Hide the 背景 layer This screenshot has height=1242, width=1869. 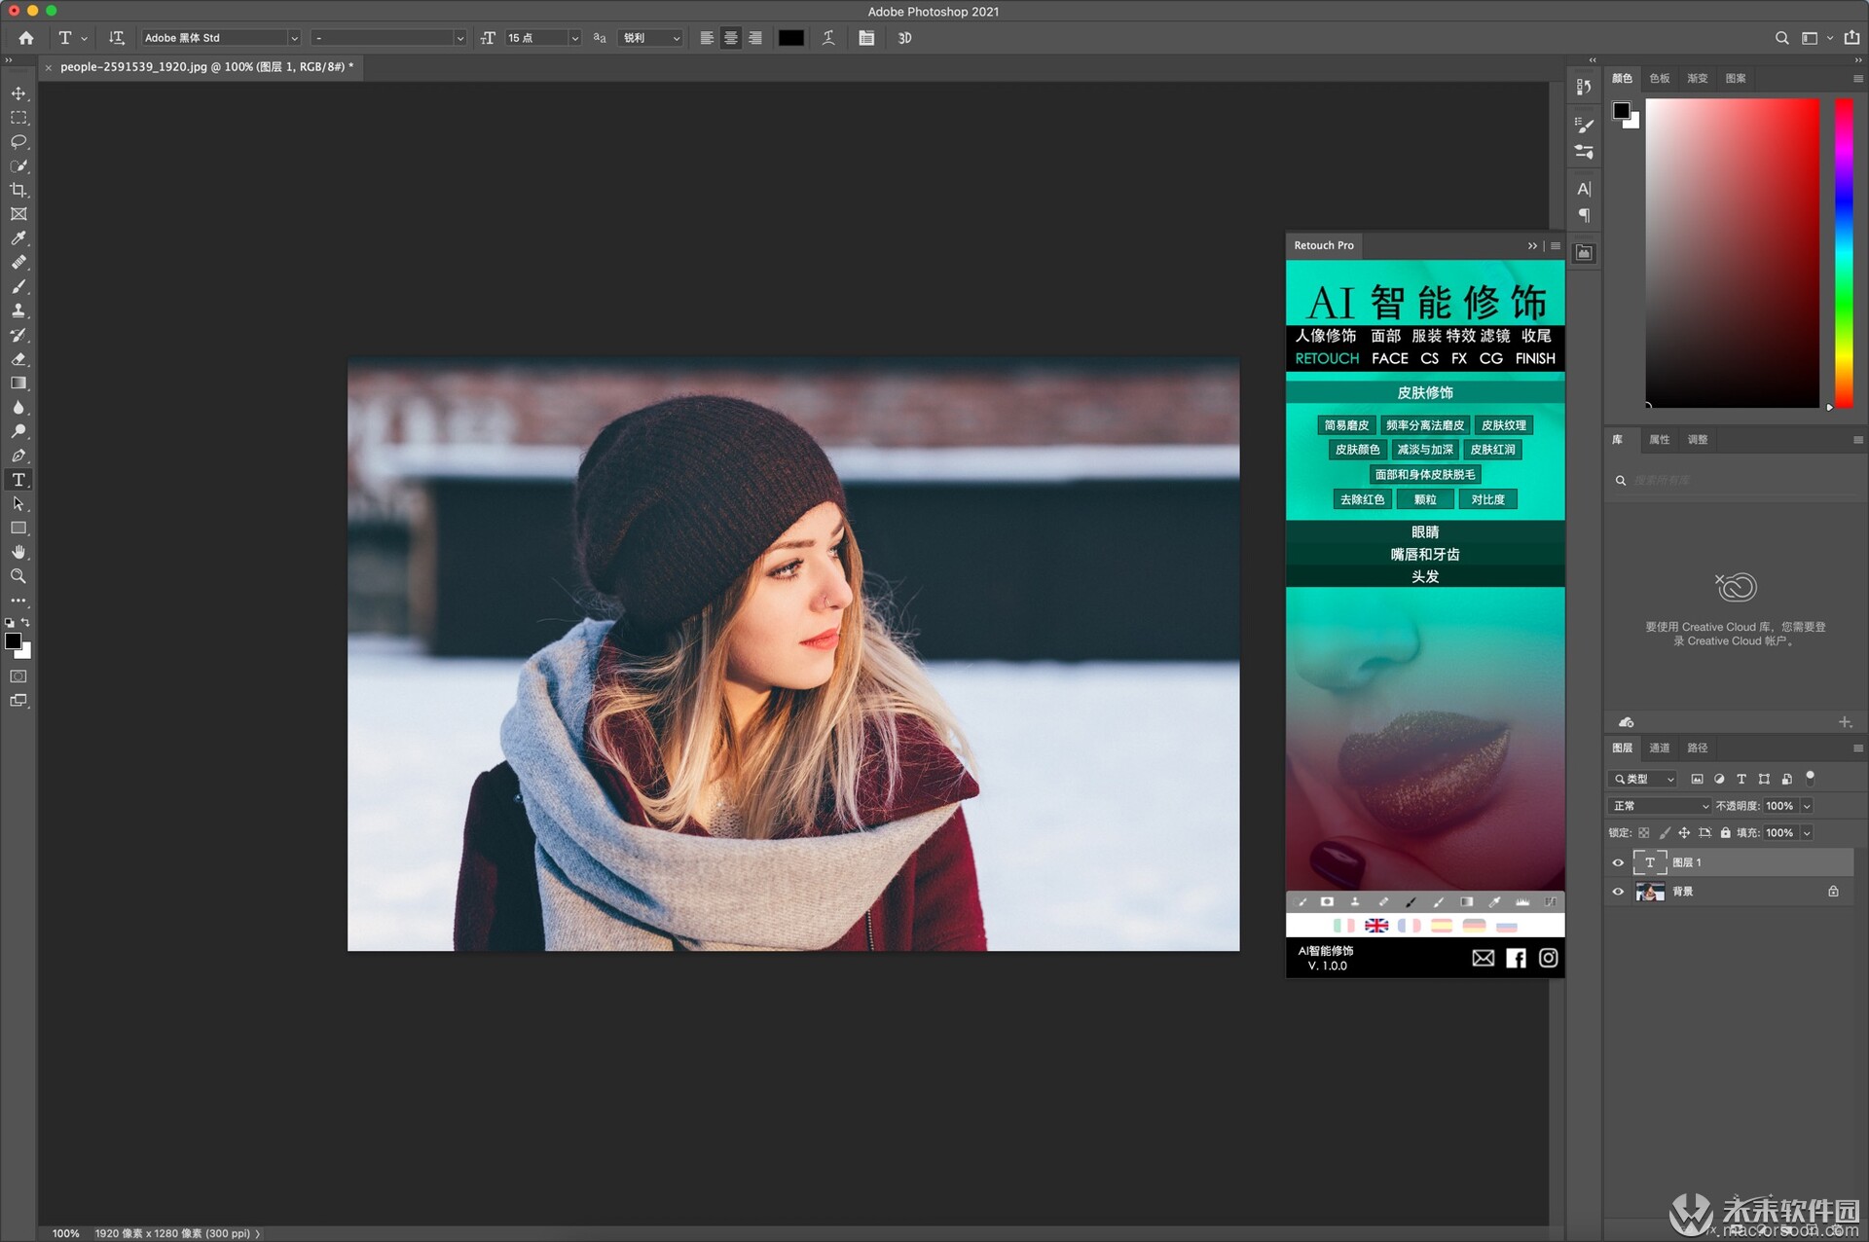1618,892
